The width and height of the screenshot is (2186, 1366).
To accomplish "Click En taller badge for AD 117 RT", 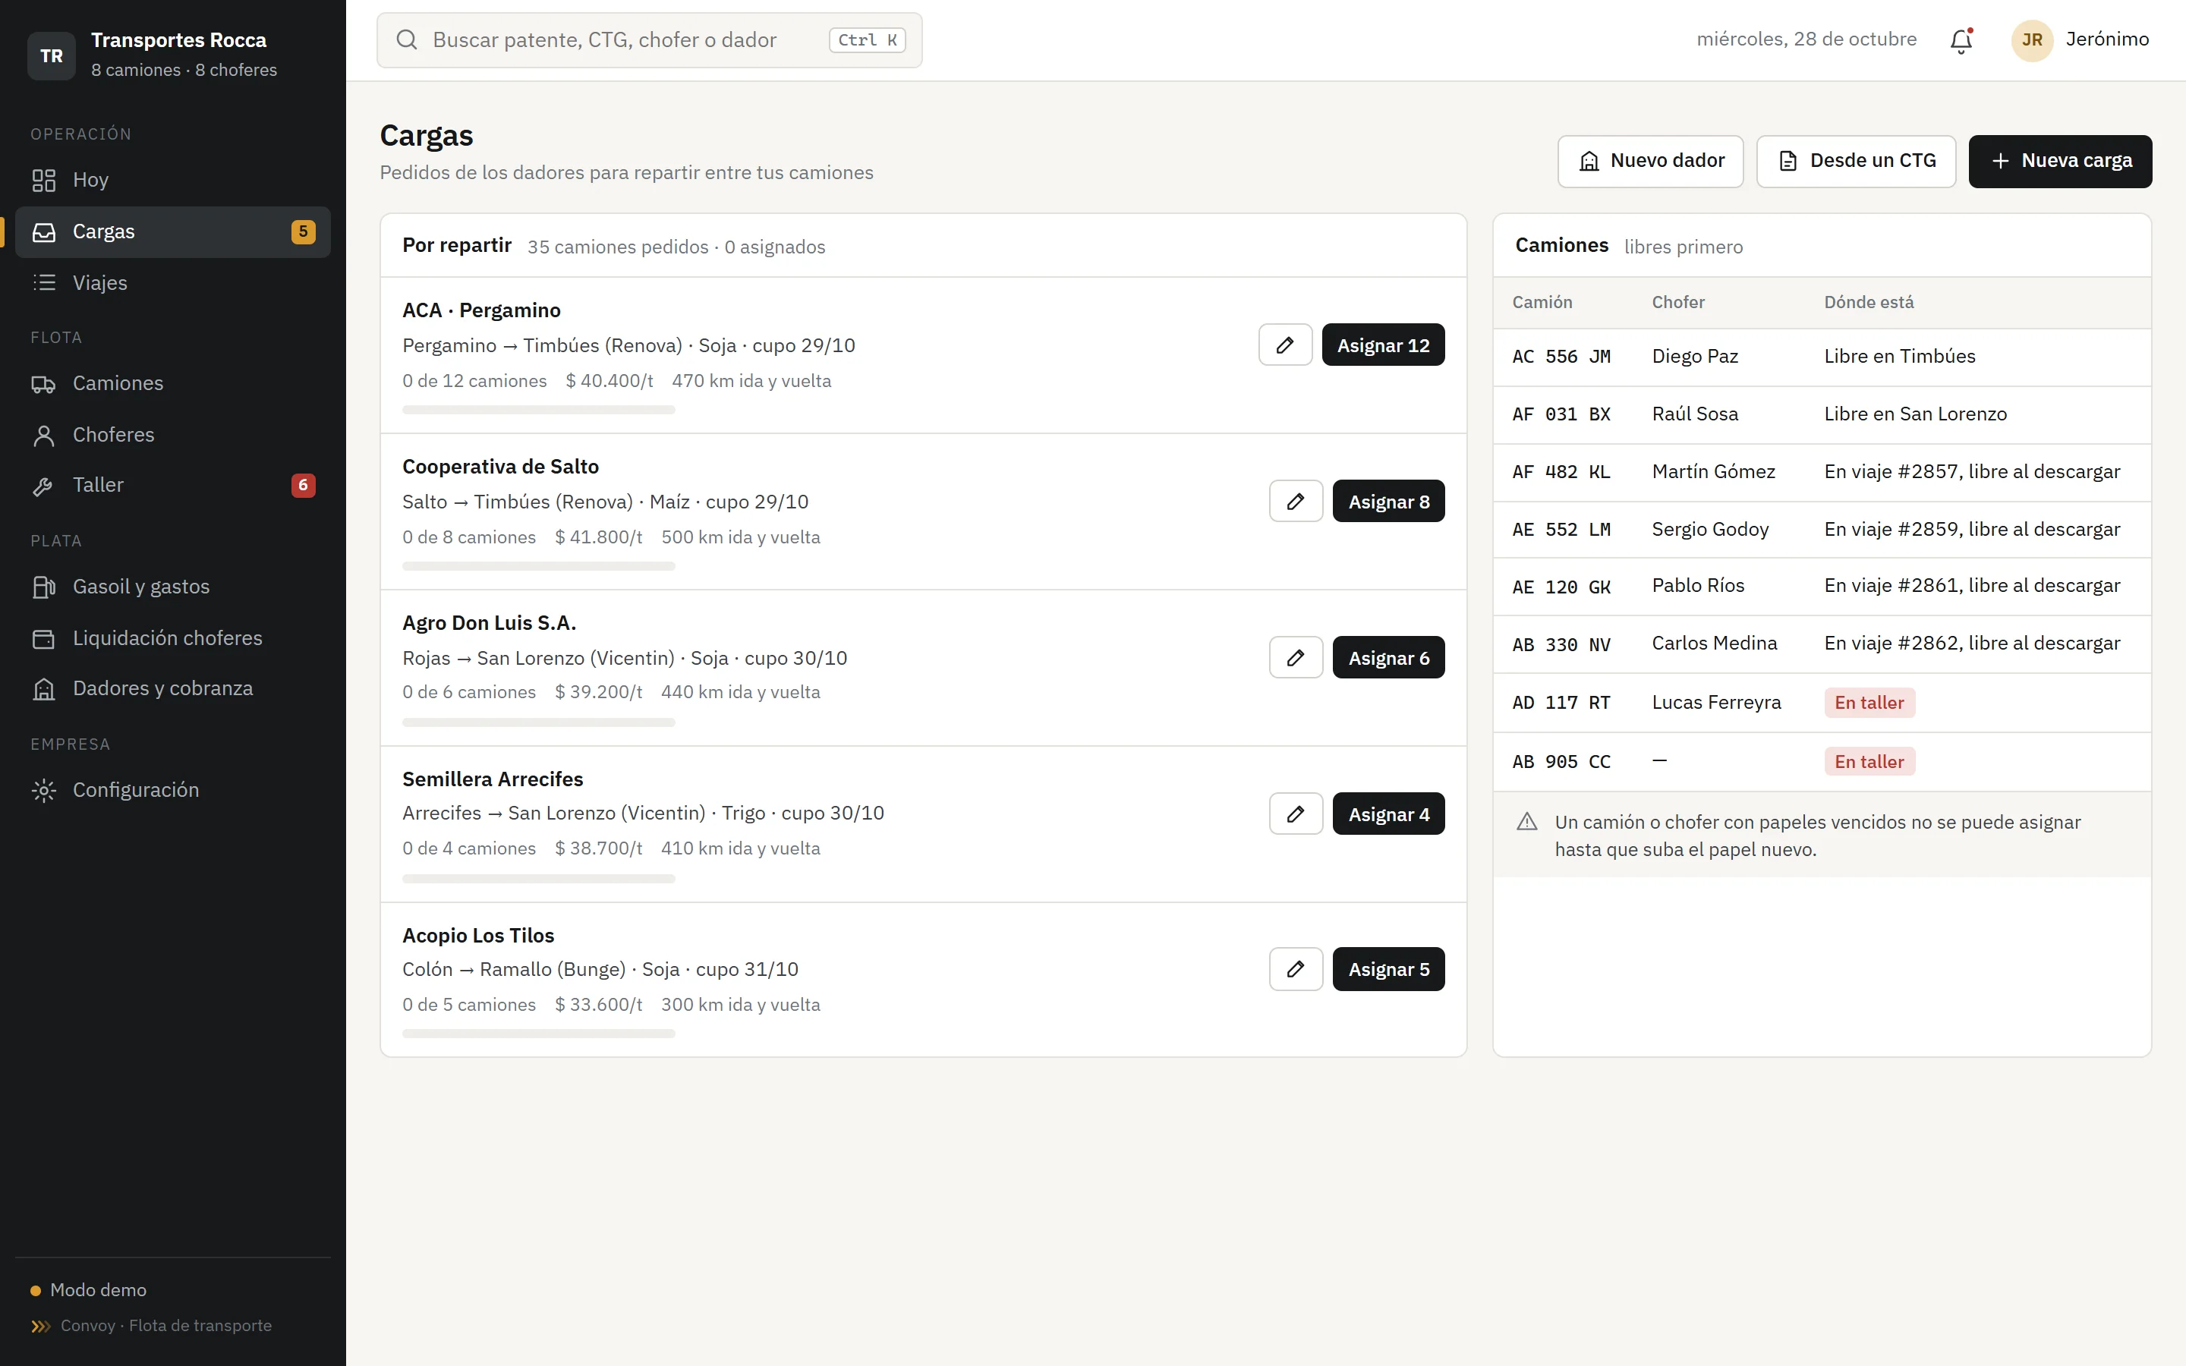I will [x=1869, y=703].
